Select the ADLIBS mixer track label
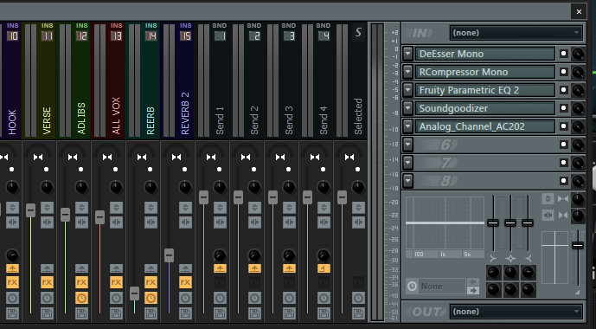 81,119
